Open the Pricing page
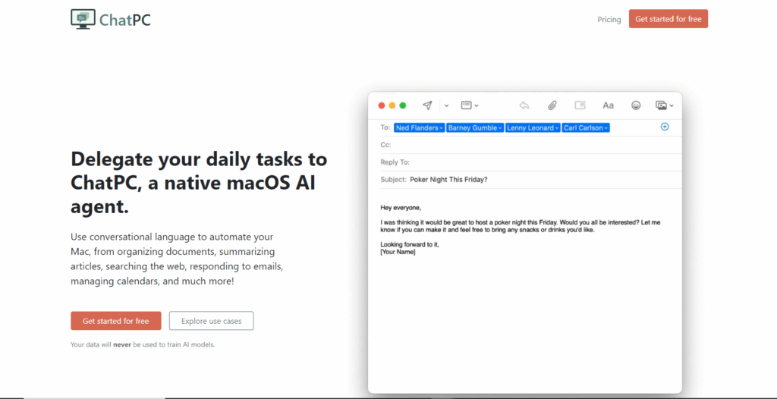 click(609, 19)
